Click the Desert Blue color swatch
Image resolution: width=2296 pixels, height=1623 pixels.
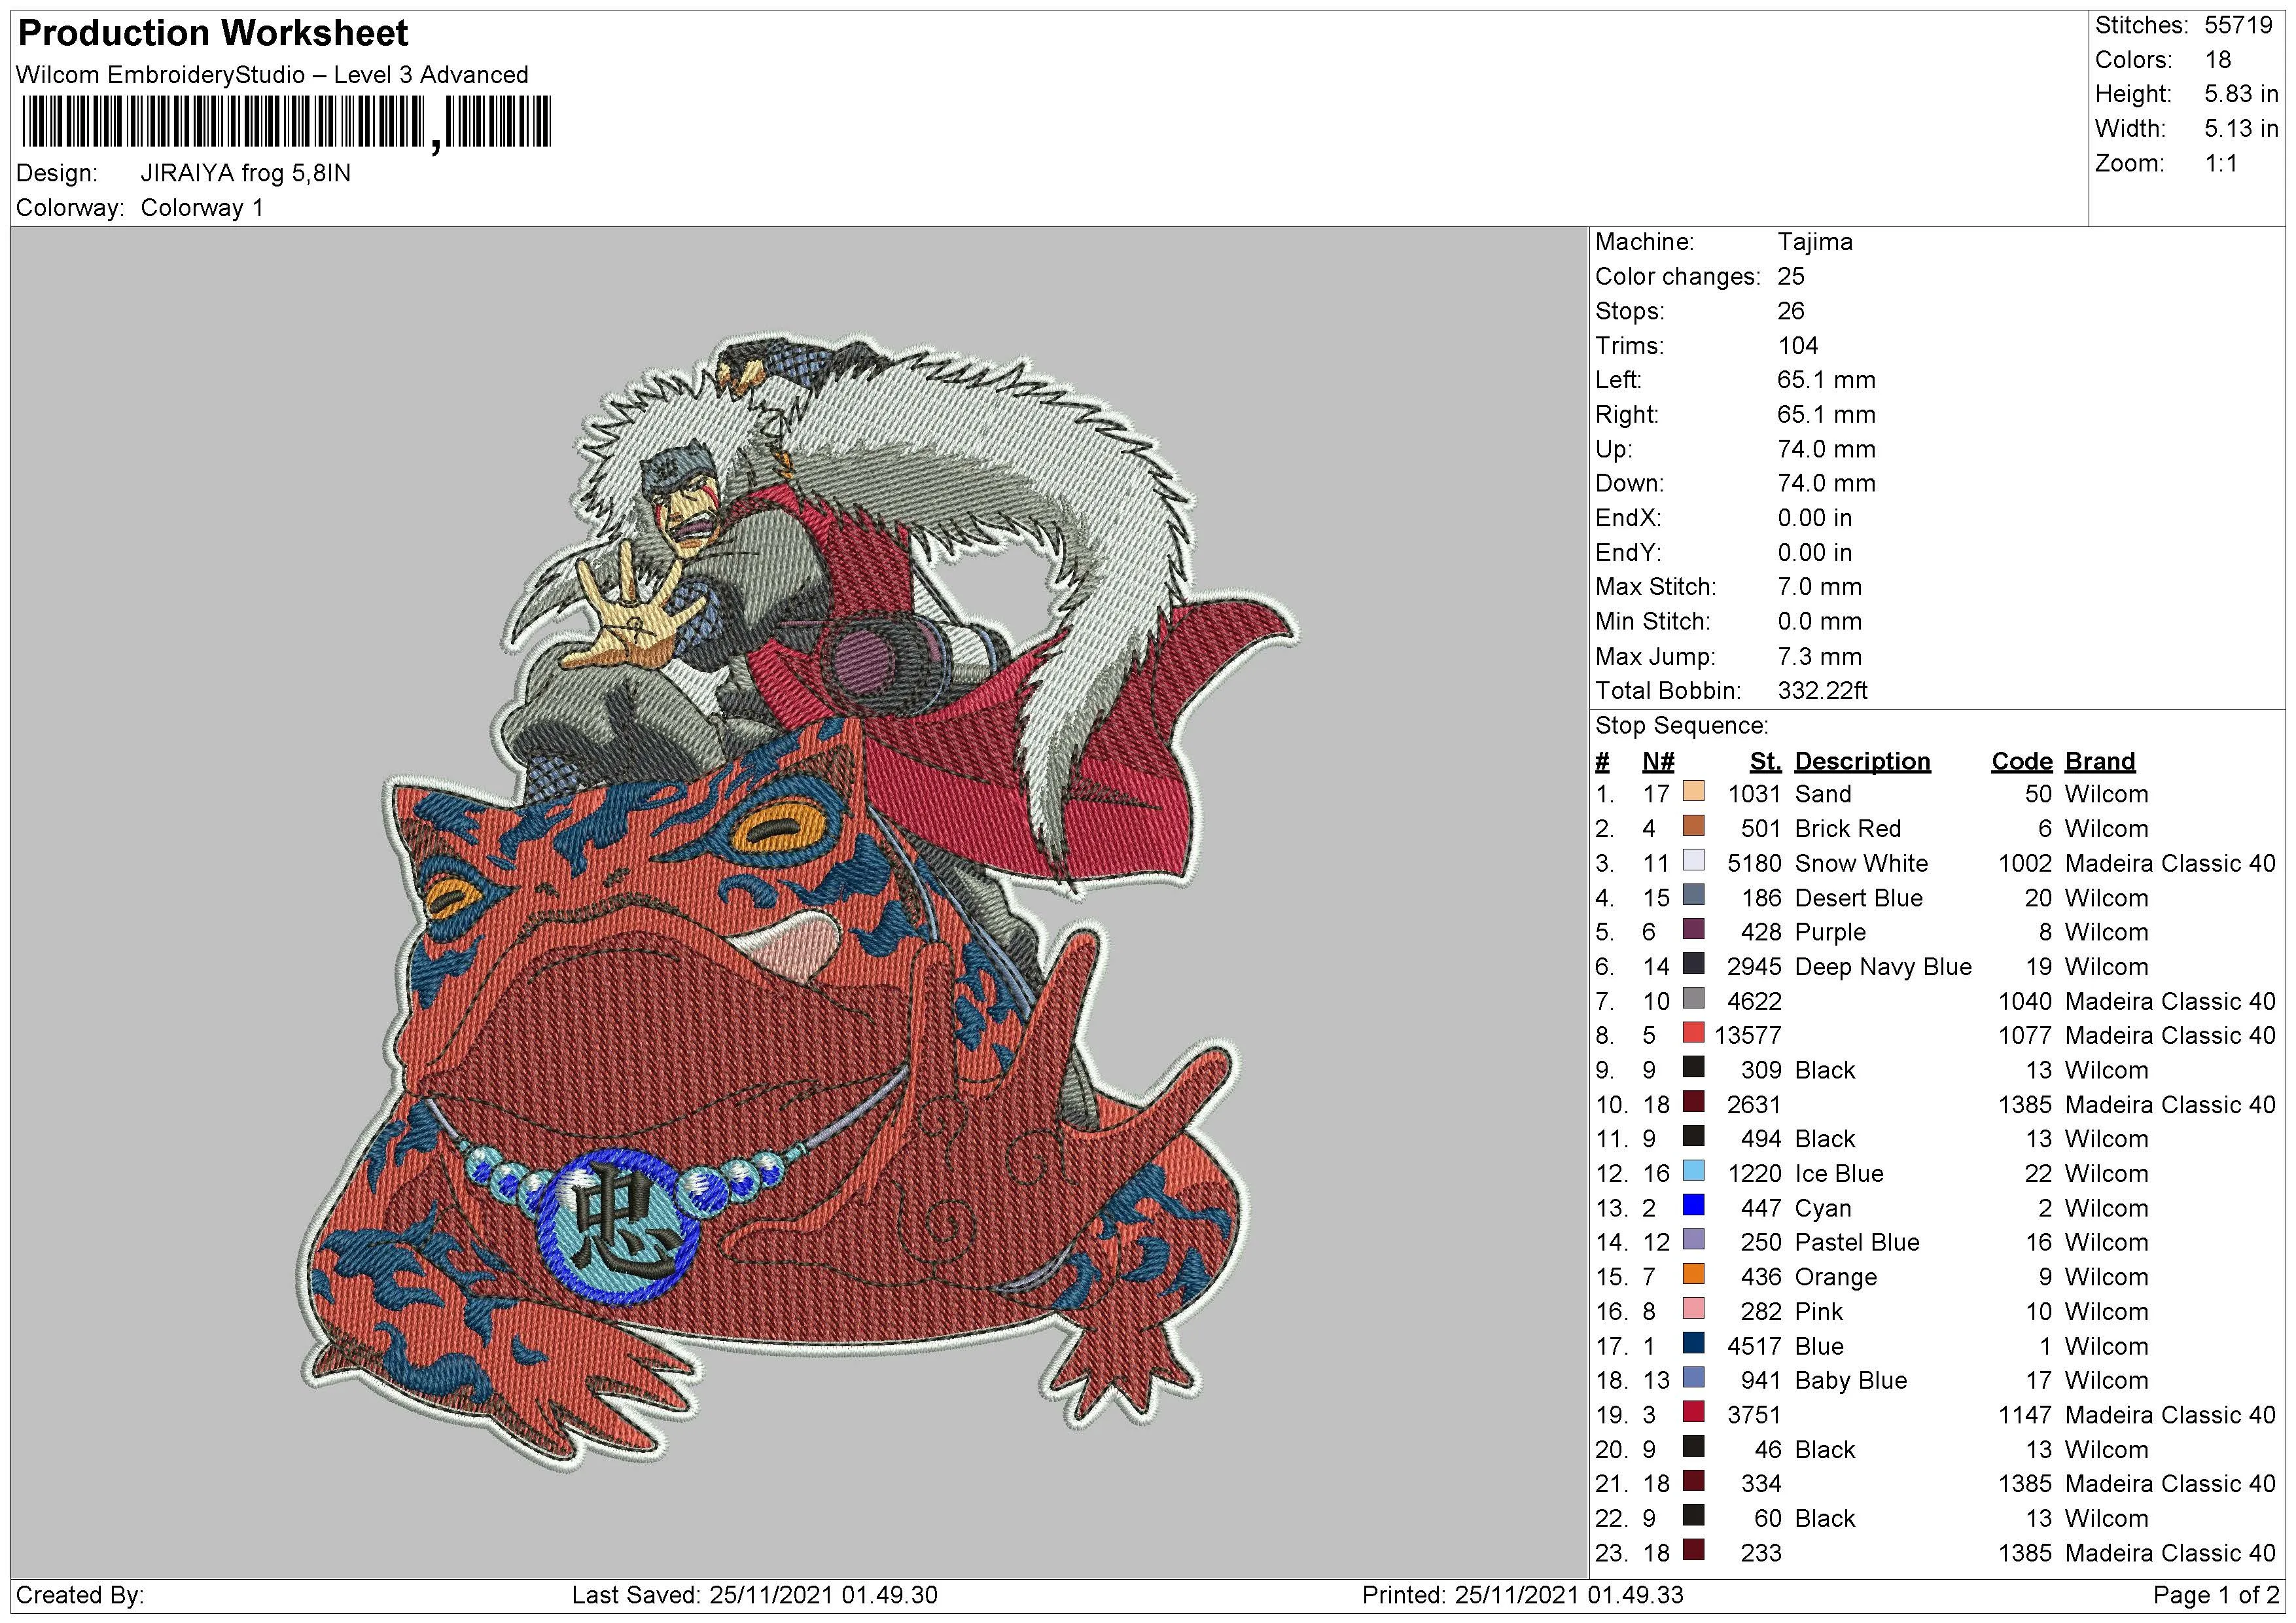[x=1693, y=895]
